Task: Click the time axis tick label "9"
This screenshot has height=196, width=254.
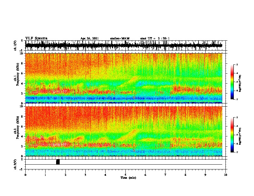Action: [x=205, y=175]
